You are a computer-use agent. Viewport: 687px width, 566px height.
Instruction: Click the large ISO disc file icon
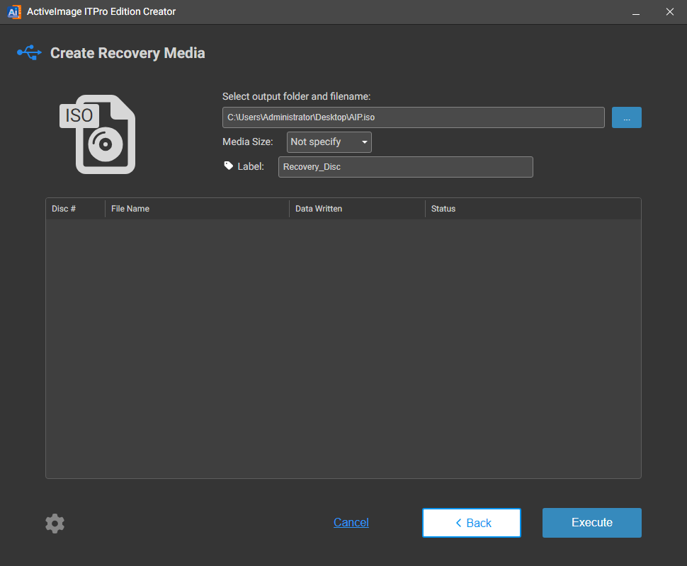pyautogui.click(x=97, y=134)
